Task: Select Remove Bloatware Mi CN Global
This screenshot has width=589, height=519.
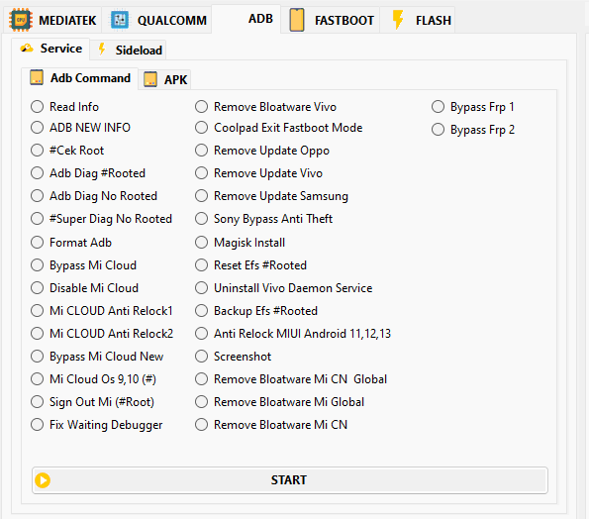Action: (291, 379)
